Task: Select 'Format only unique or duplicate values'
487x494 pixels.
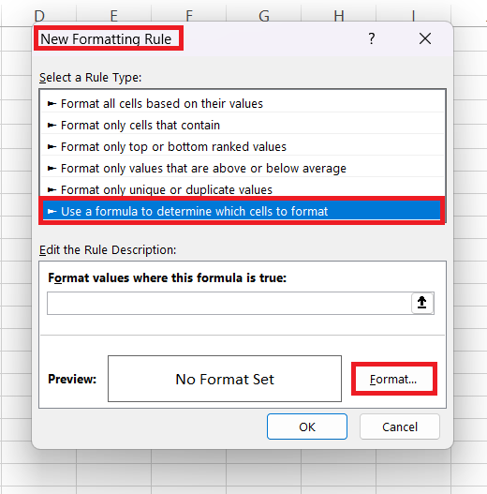Action: (x=242, y=189)
